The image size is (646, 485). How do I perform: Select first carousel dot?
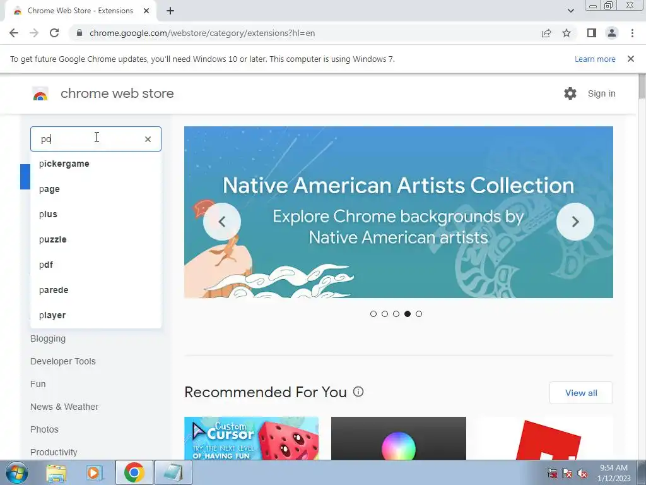coord(373,314)
